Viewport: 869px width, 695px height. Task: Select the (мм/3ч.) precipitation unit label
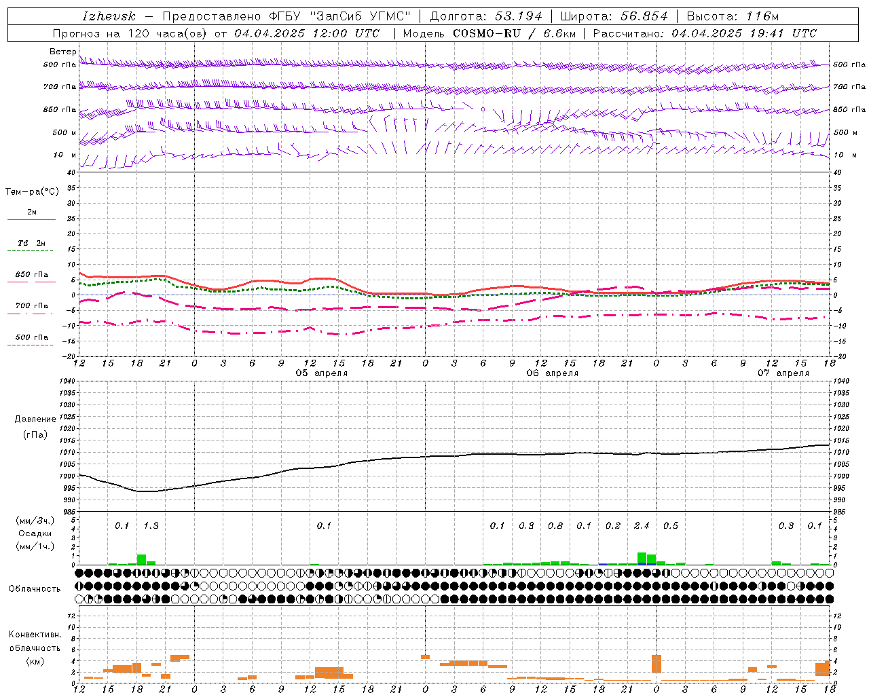[x=35, y=521]
